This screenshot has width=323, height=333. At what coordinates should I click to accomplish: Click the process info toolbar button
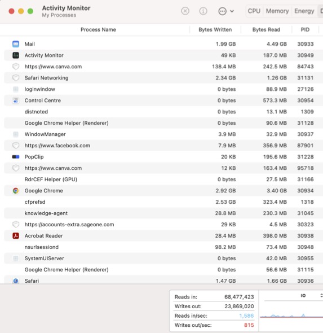point(203,11)
